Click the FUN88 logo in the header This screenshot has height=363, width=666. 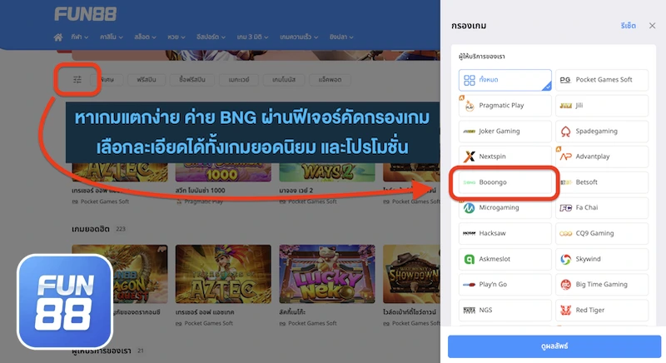pyautogui.click(x=86, y=14)
